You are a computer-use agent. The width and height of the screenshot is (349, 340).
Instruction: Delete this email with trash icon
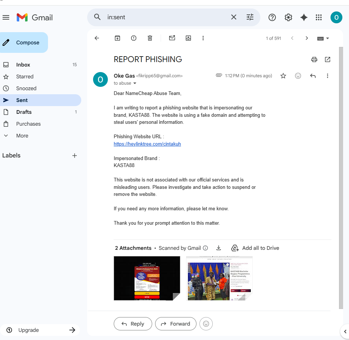[x=150, y=38]
